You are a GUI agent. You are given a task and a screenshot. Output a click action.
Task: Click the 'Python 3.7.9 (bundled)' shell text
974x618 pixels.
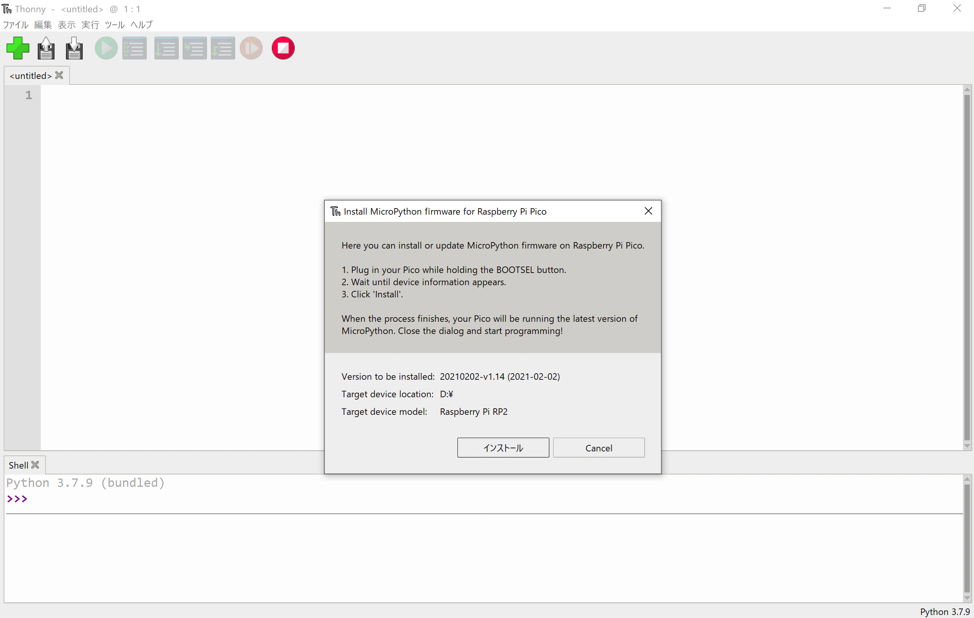(x=85, y=483)
